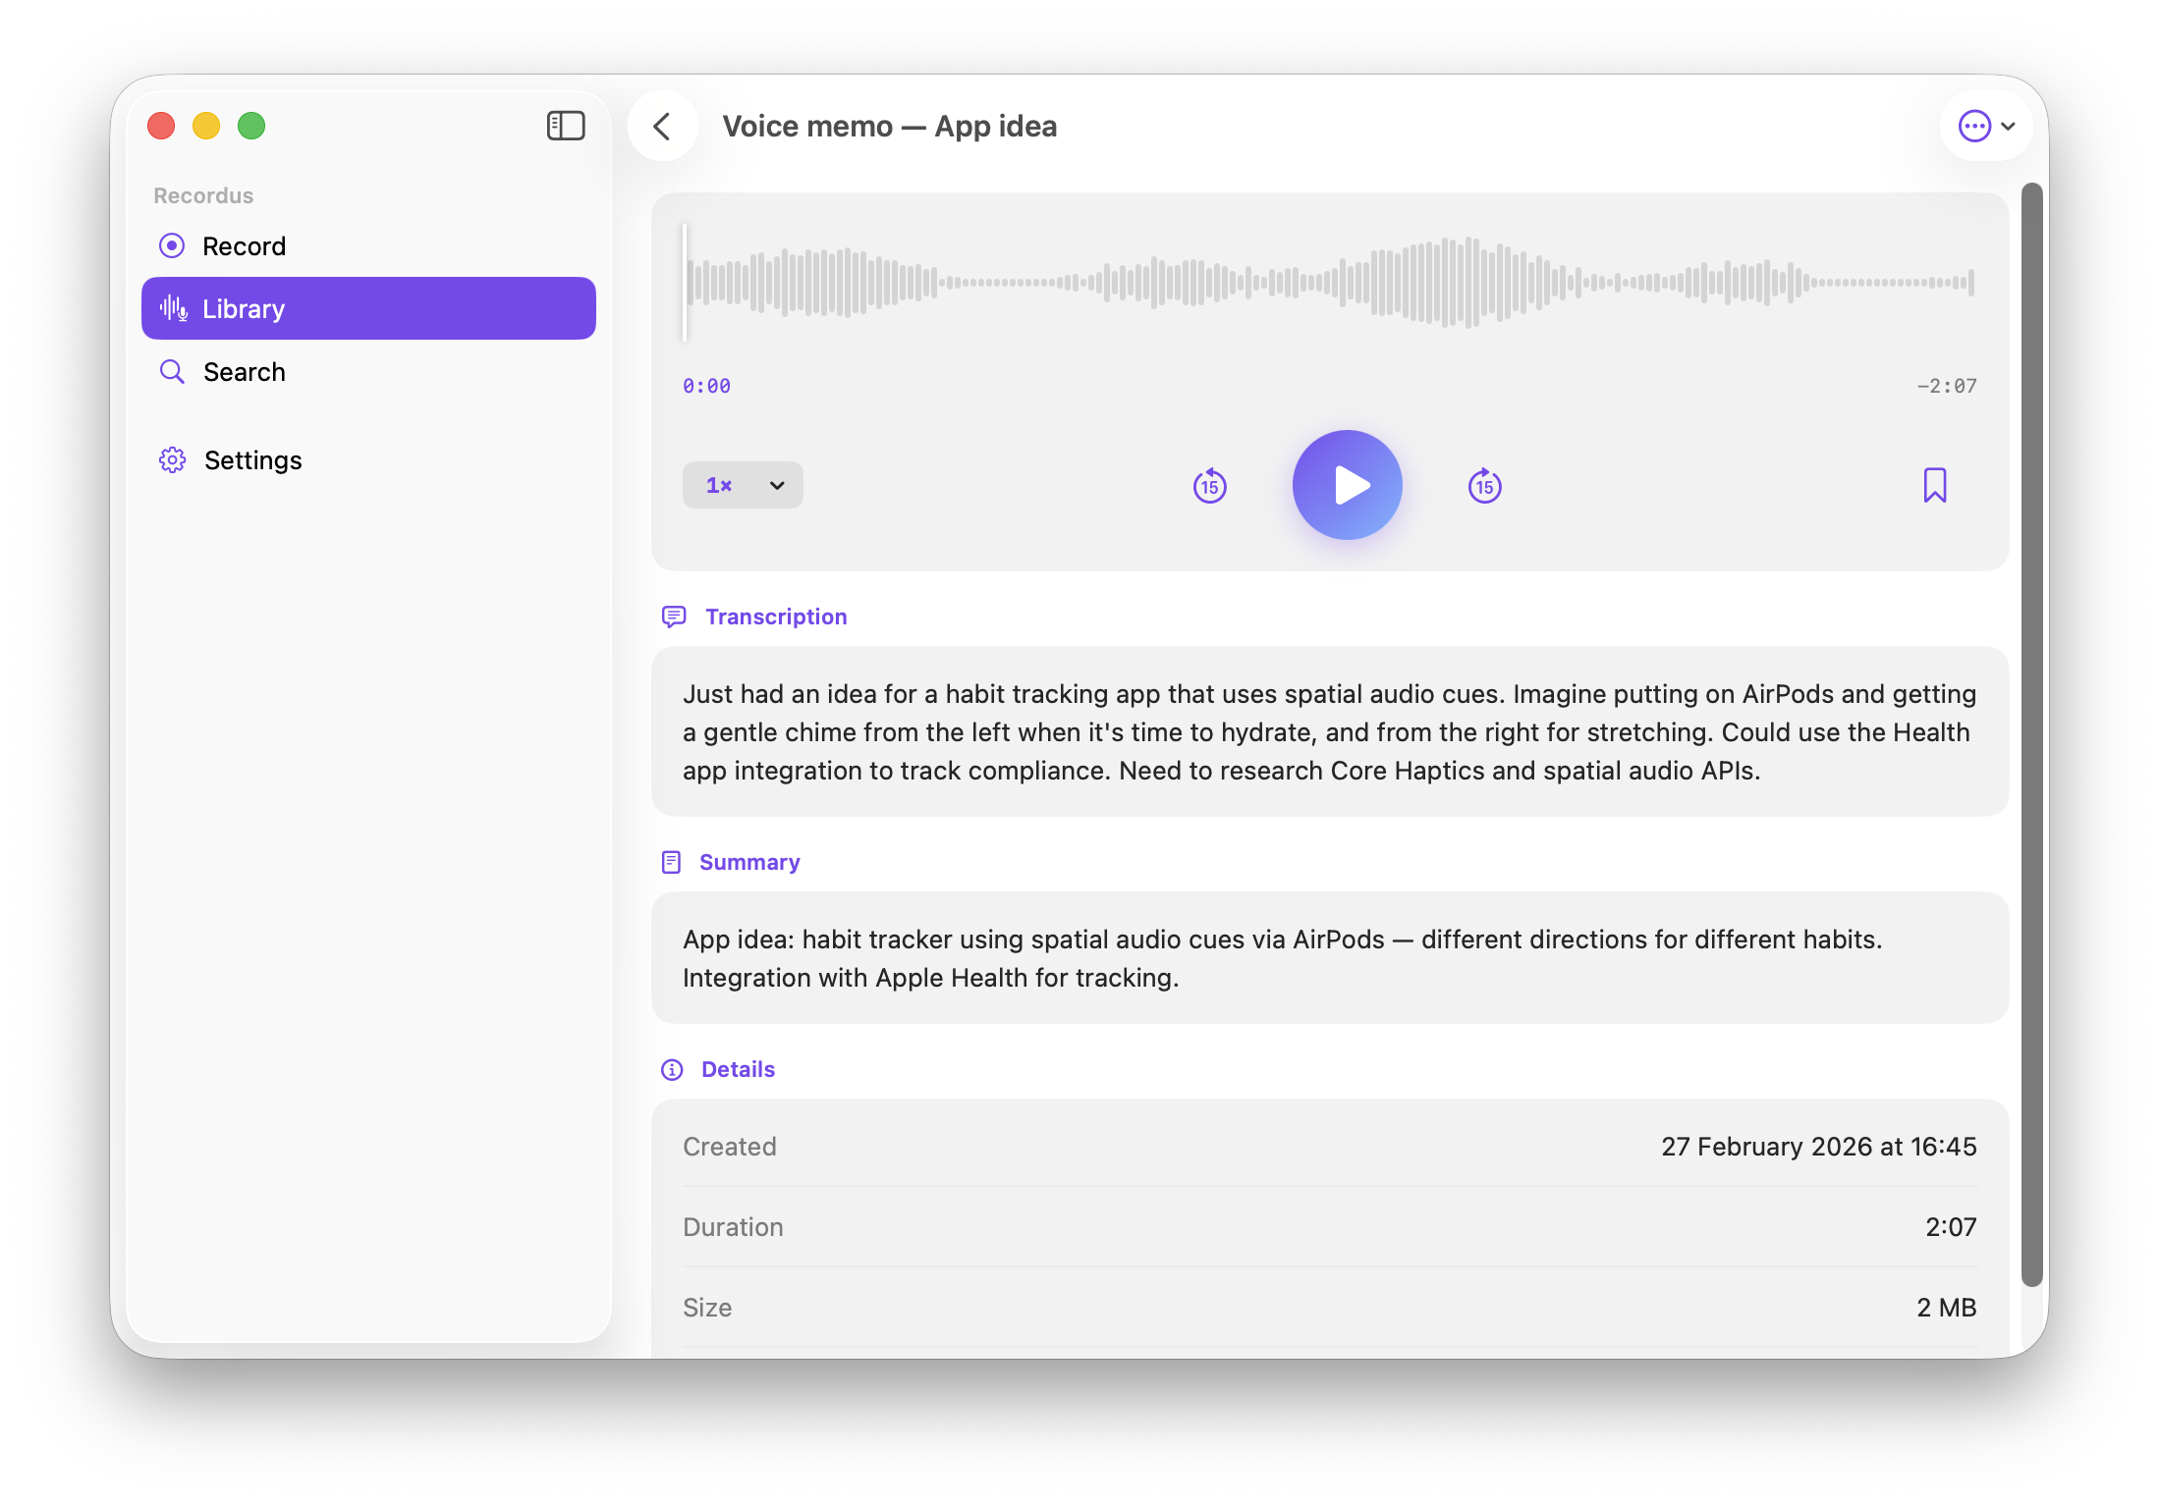Toggle the sidebar visibility
This screenshot has height=1504, width=2159.
566,126
